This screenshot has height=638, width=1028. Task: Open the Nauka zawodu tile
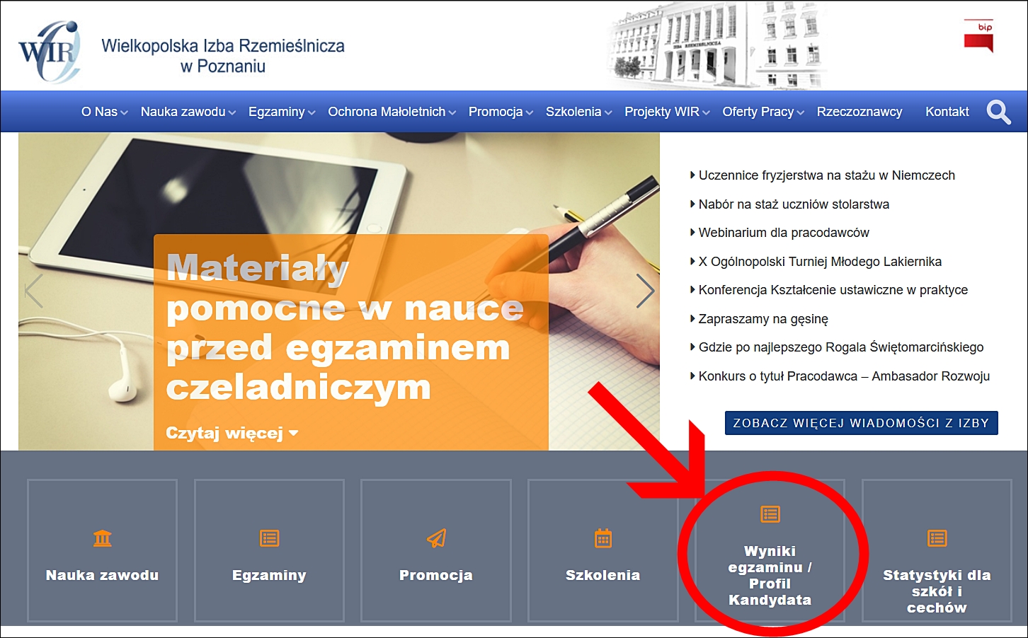tap(103, 551)
